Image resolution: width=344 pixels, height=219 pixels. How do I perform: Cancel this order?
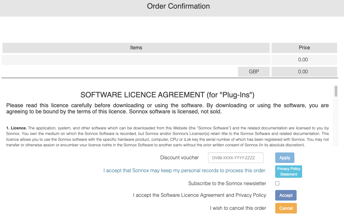coord(286,208)
